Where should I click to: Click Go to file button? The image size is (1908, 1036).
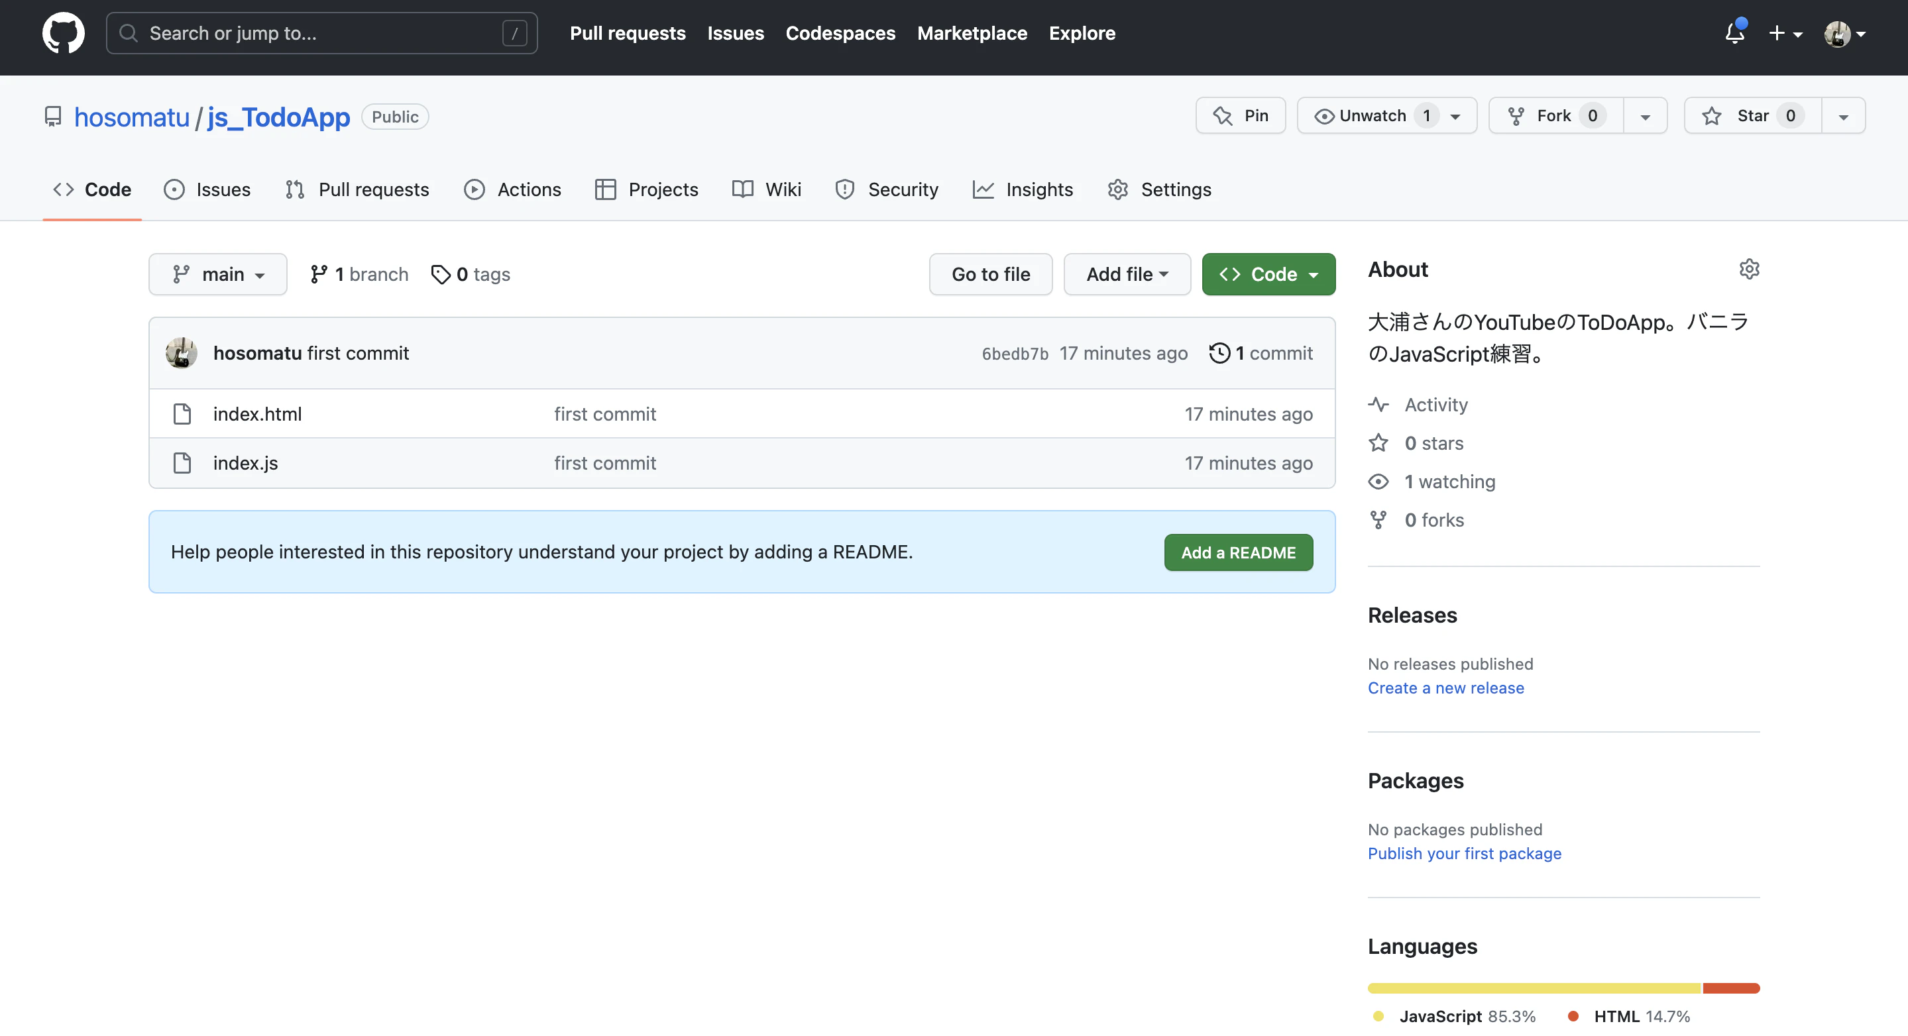pyautogui.click(x=991, y=274)
